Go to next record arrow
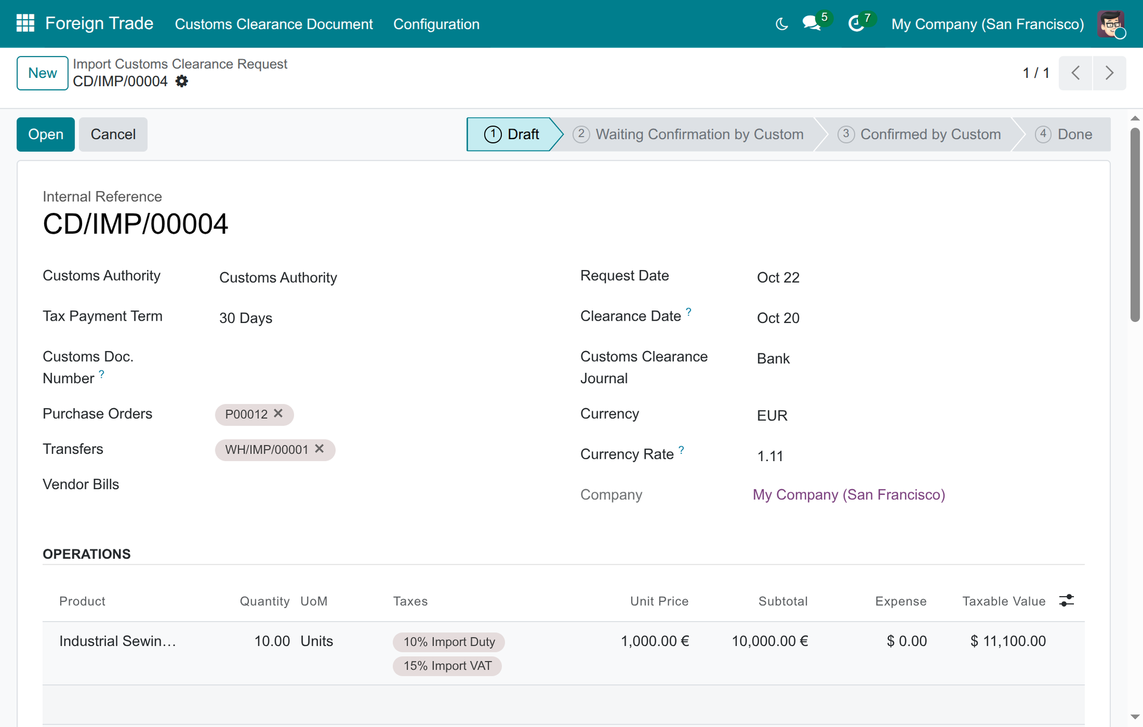This screenshot has height=727, width=1143. coord(1109,73)
